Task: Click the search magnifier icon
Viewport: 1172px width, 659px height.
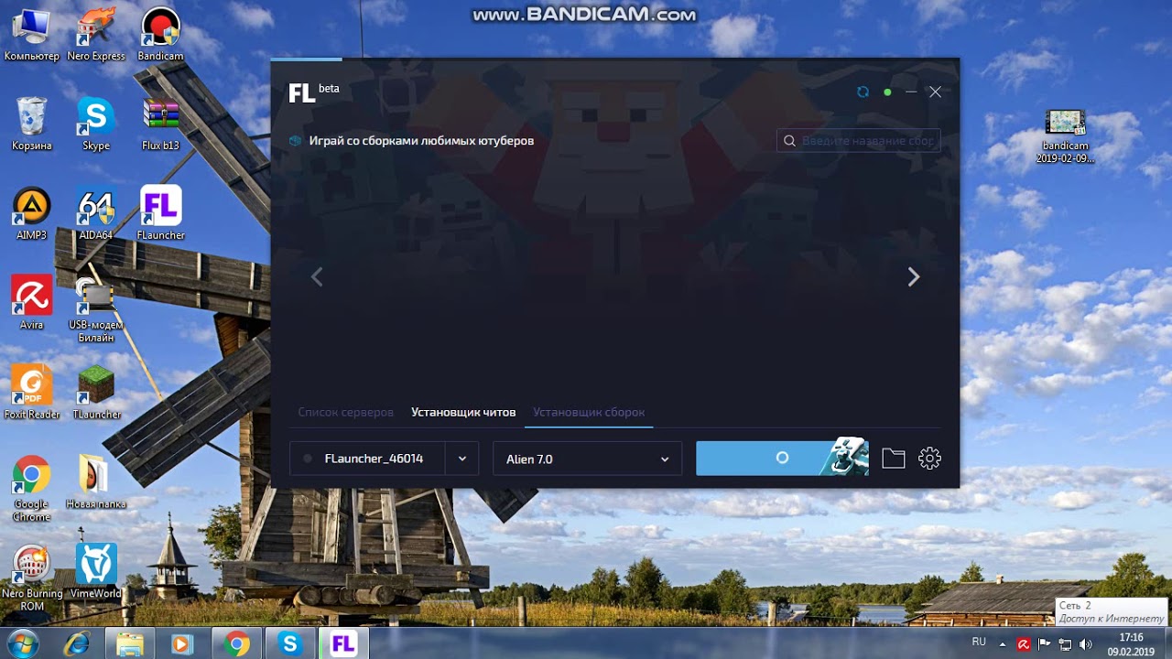Action: point(789,141)
